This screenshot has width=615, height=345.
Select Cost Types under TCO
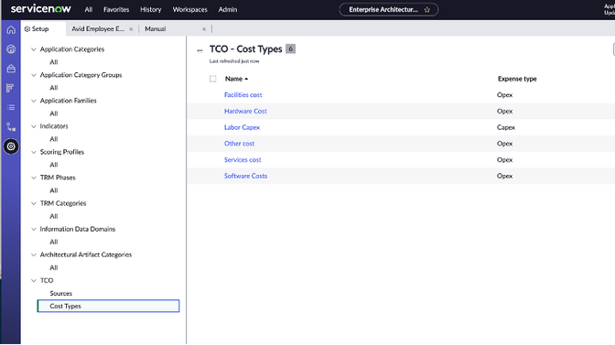point(108,307)
